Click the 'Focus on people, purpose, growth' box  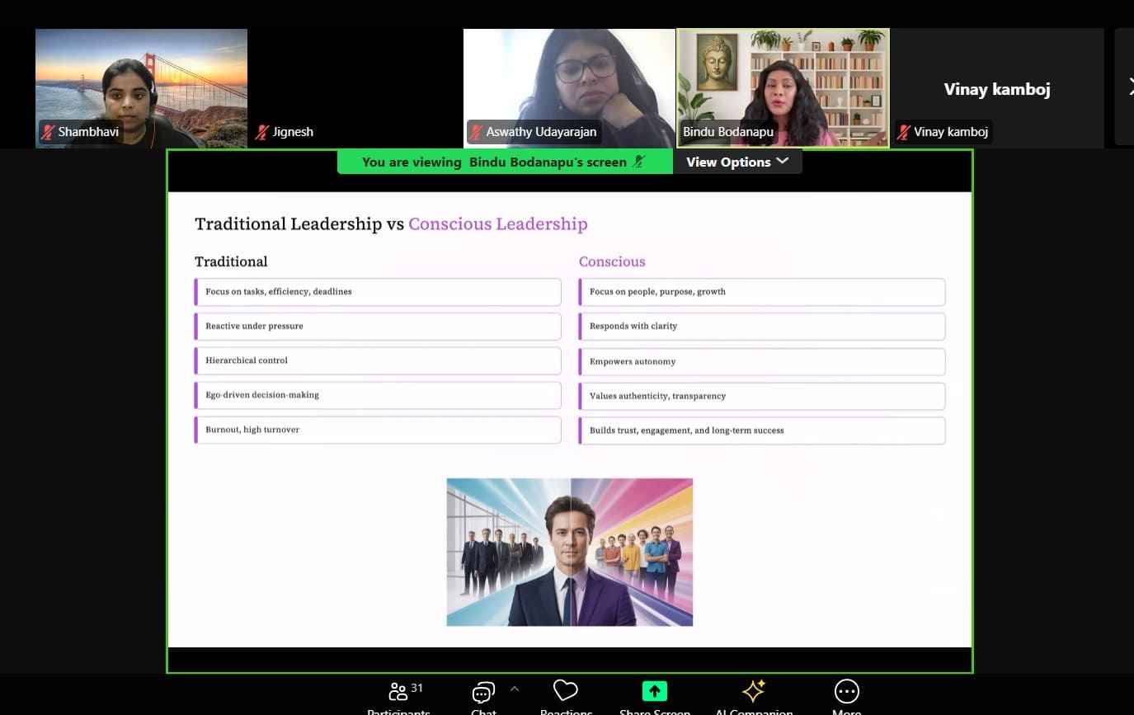pyautogui.click(x=762, y=292)
